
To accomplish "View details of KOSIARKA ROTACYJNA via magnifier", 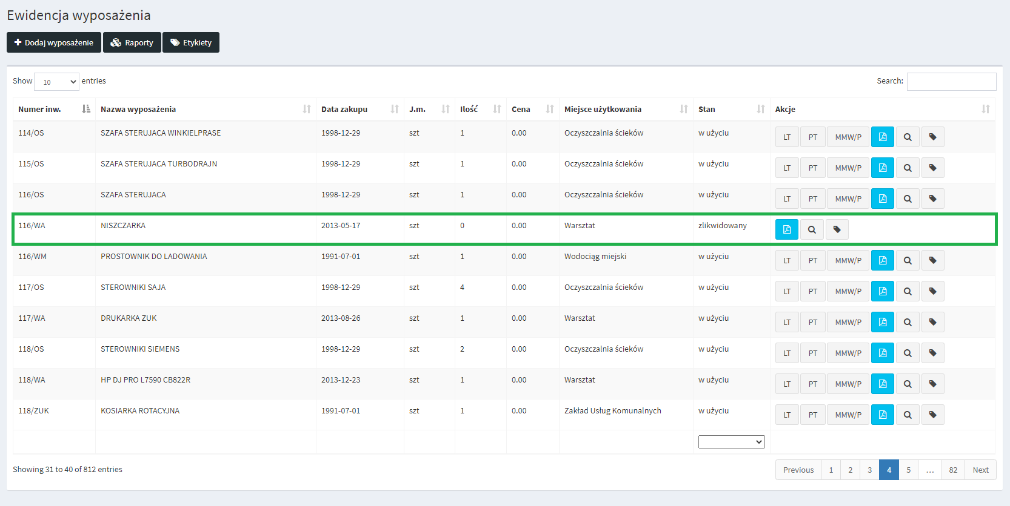I will [x=908, y=415].
